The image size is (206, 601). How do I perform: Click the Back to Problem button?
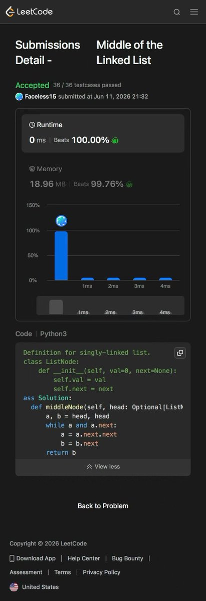pyautogui.click(x=103, y=506)
